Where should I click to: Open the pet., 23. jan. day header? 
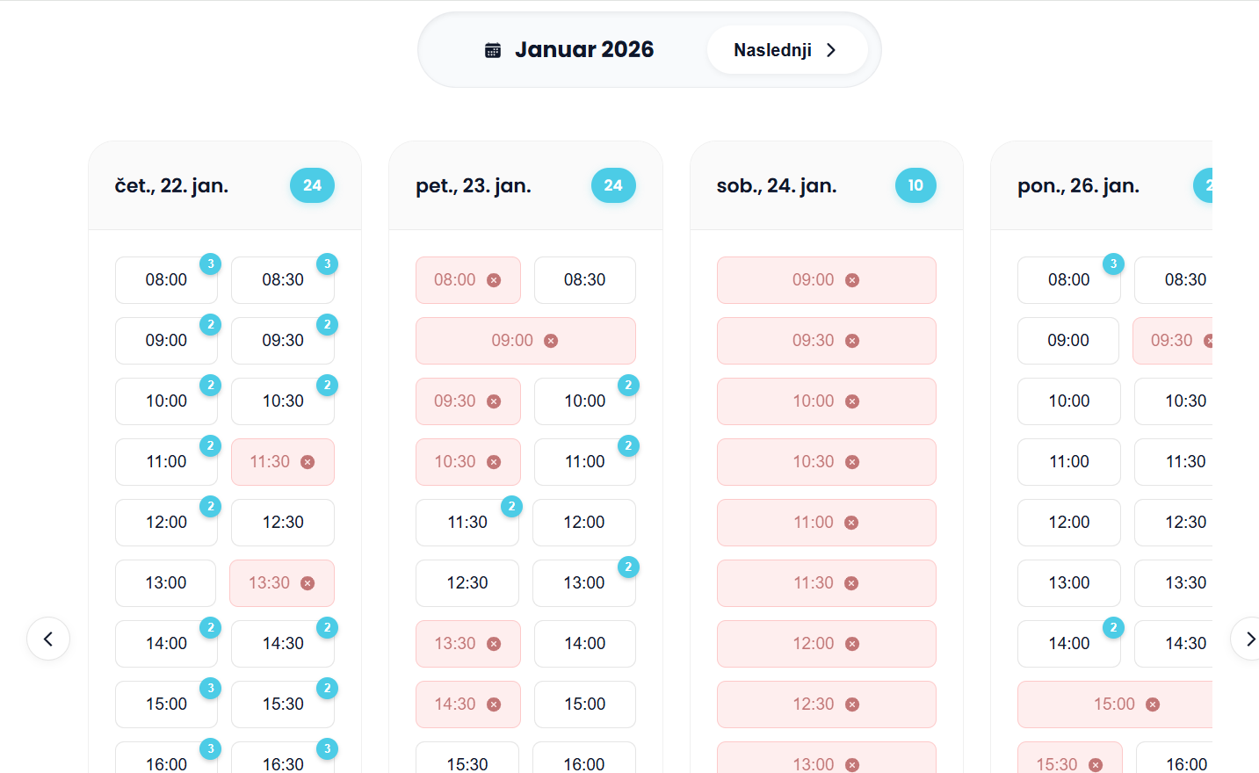pyautogui.click(x=474, y=186)
